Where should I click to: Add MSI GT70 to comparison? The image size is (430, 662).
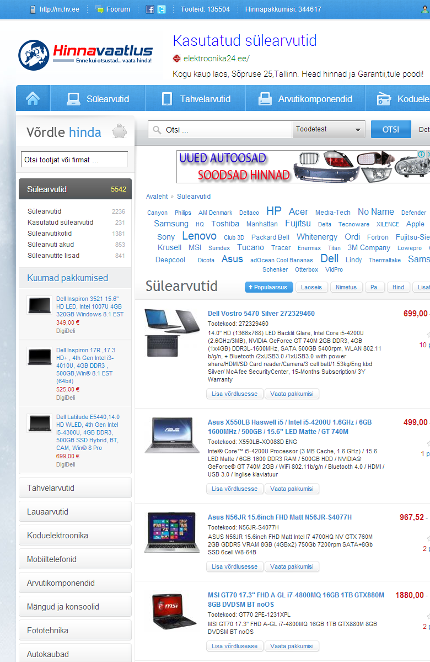coord(234,646)
